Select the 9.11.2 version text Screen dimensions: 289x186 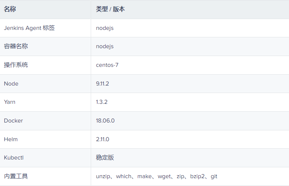102,84
